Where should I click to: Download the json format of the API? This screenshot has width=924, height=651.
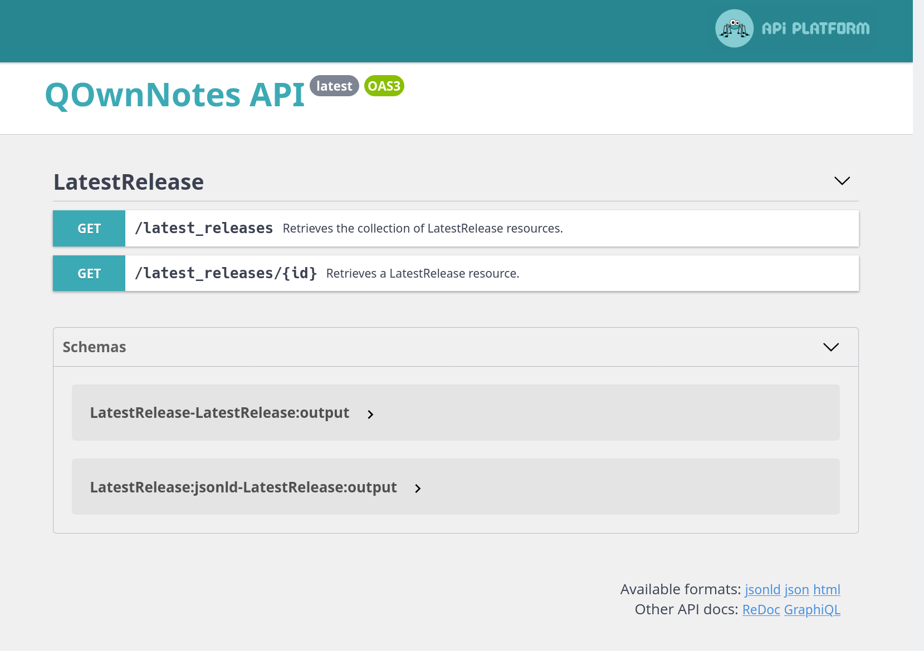[x=796, y=589]
